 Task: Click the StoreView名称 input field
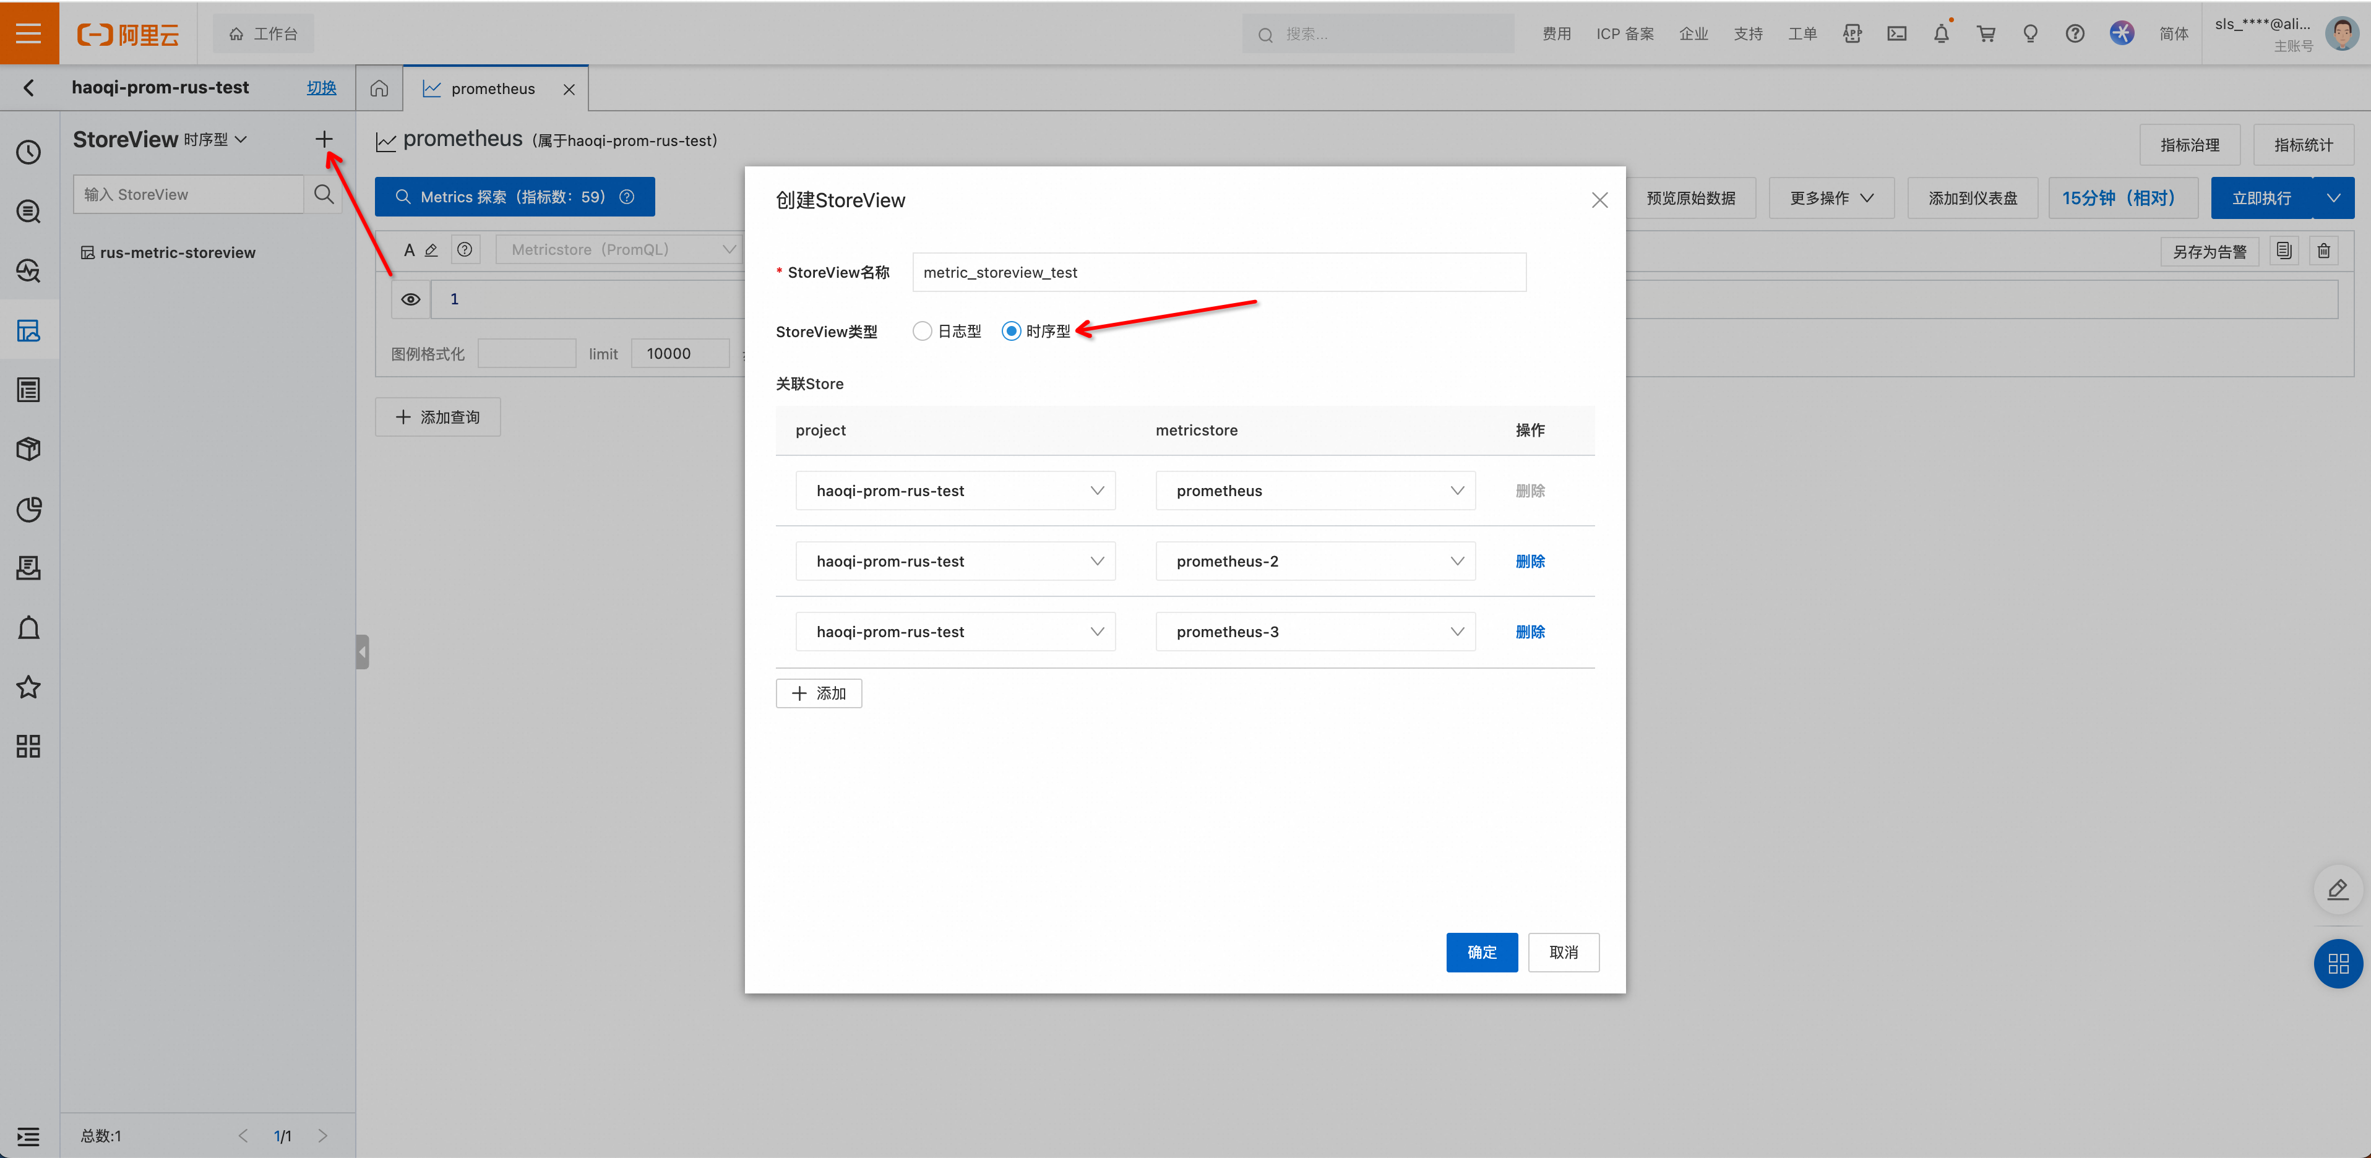pos(1219,272)
